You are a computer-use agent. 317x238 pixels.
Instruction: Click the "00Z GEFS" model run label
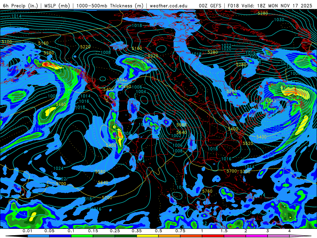210,6
